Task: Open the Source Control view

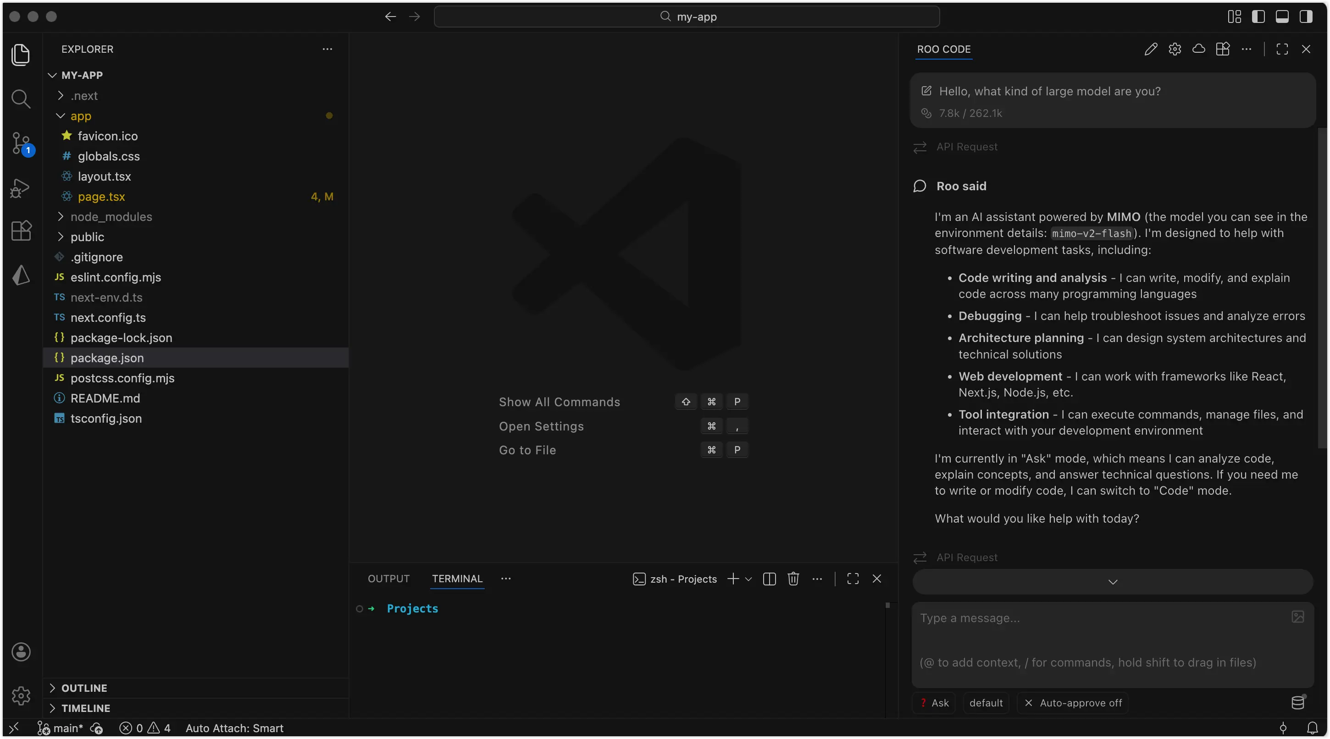Action: 21,143
